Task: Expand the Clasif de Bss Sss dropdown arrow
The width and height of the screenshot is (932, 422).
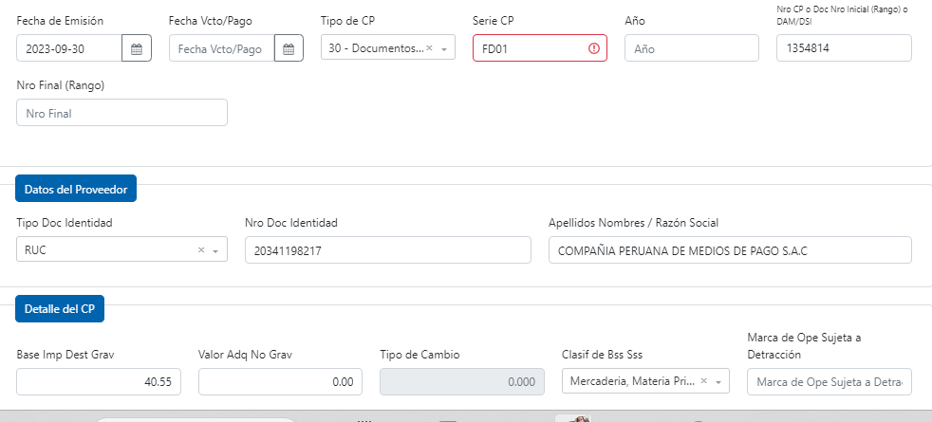Action: click(x=718, y=381)
